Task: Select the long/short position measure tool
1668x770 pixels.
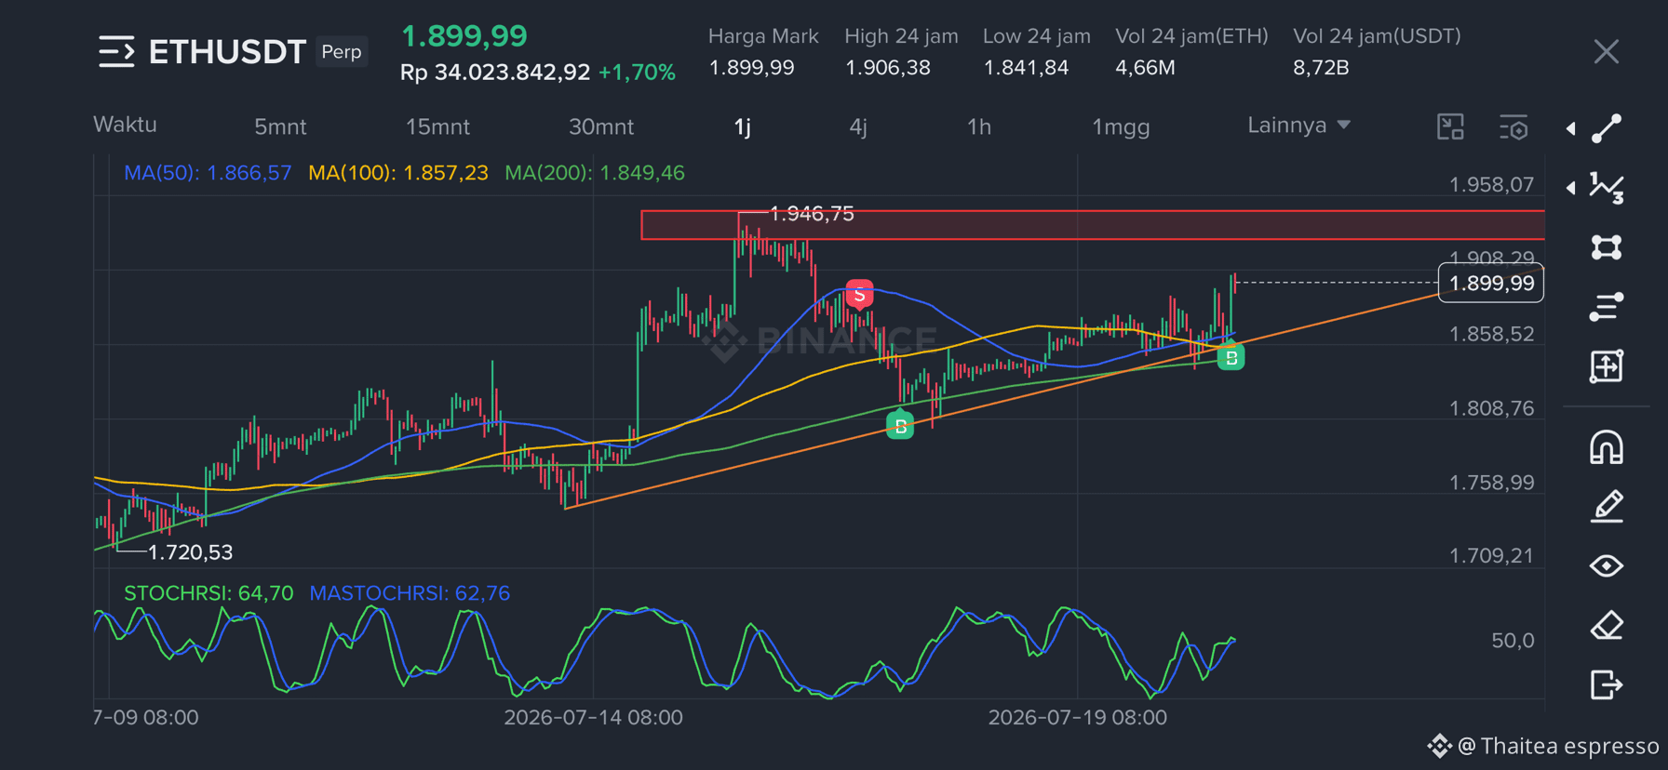Action: pos(1607,366)
